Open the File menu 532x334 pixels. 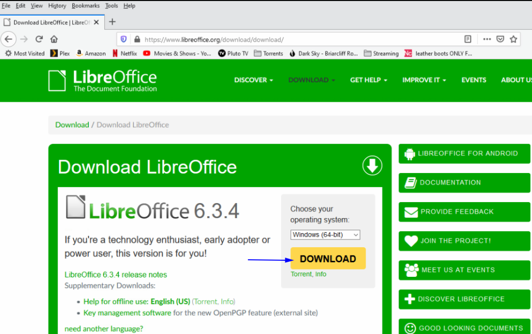click(6, 6)
